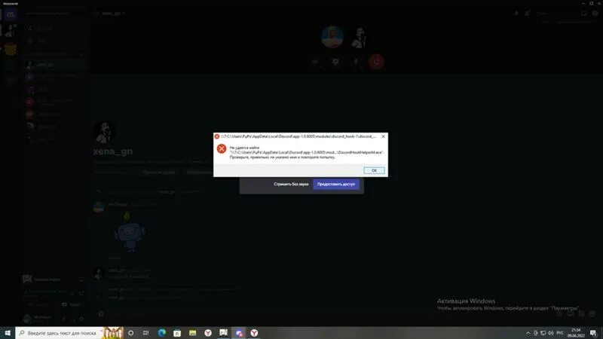Open the network icon in system tray
Screen dimensions: 603x339
(543, 333)
